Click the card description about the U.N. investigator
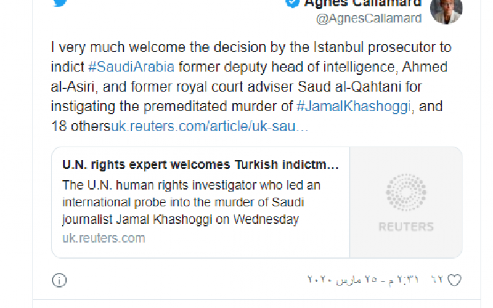This screenshot has height=308, width=493. (191, 202)
